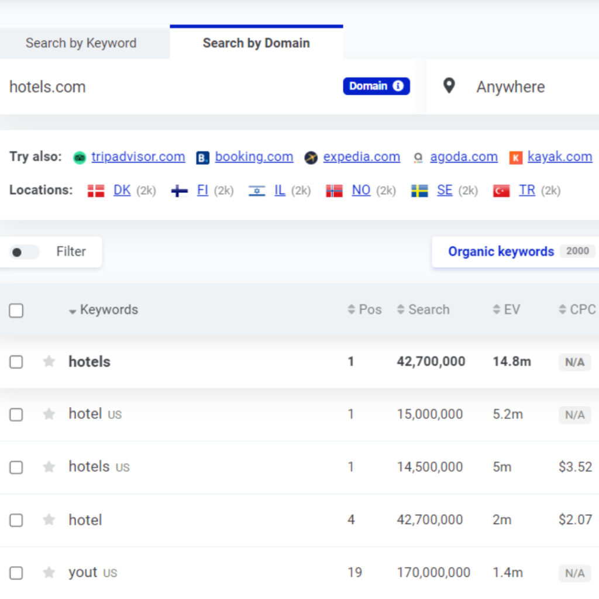Toggle the Filter switch
Viewport: 599px width, 599px height.
(x=24, y=252)
